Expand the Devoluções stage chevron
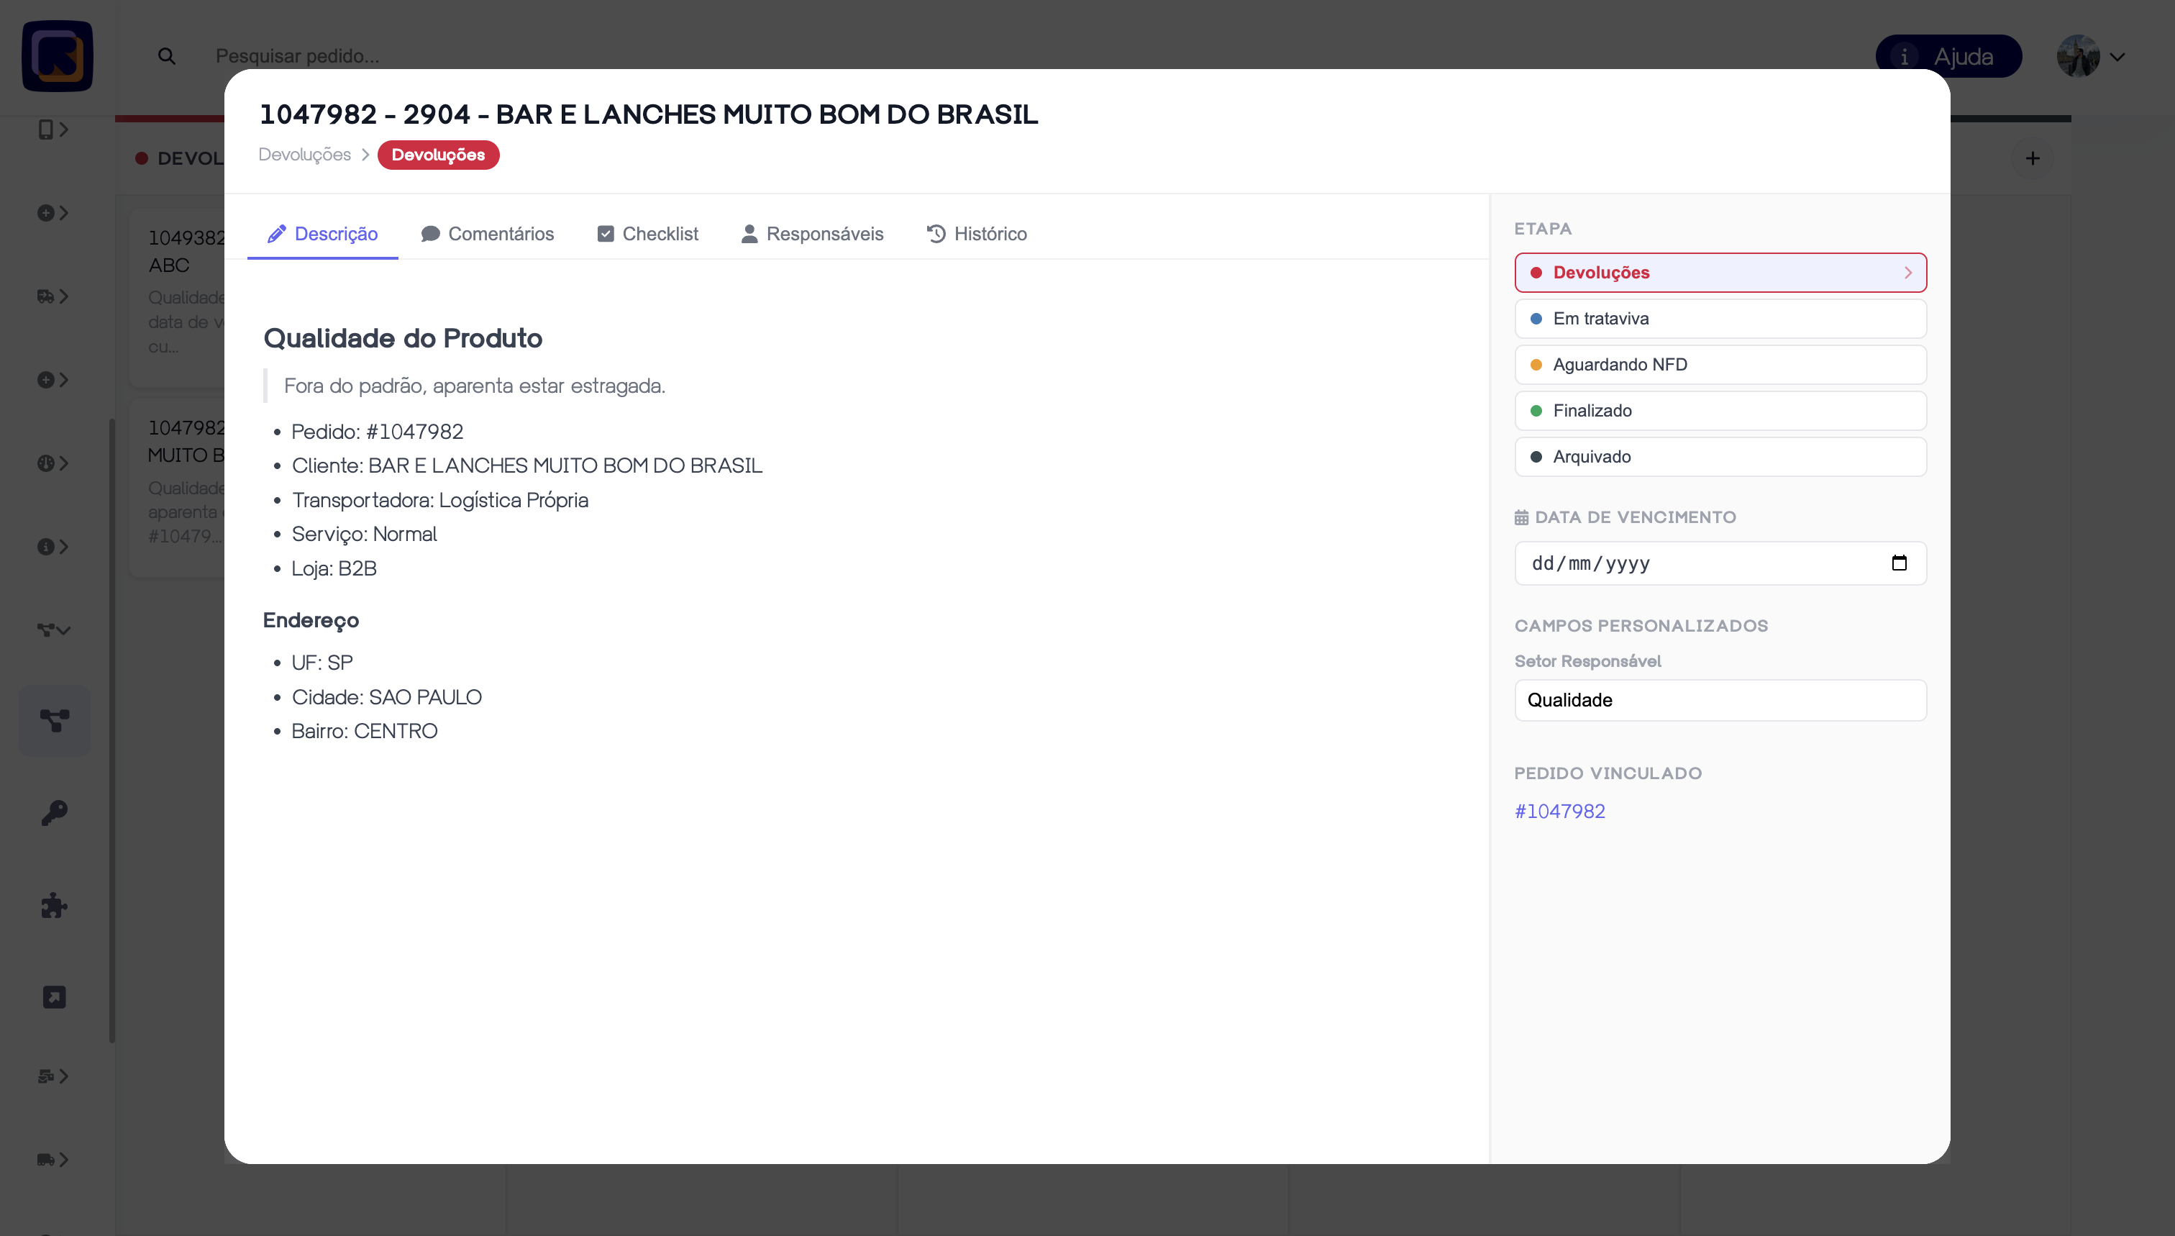The width and height of the screenshot is (2175, 1236). click(x=1907, y=273)
